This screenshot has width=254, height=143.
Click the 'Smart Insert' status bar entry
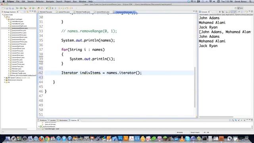[195, 132]
